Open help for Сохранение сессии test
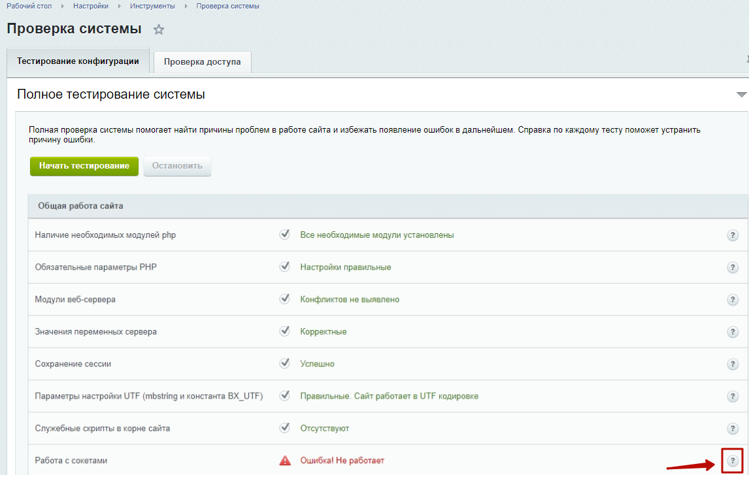The image size is (749, 477). (x=733, y=364)
